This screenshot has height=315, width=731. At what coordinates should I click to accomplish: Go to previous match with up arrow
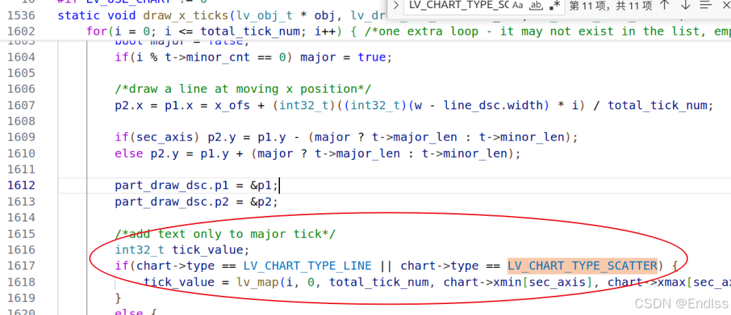(665, 5)
